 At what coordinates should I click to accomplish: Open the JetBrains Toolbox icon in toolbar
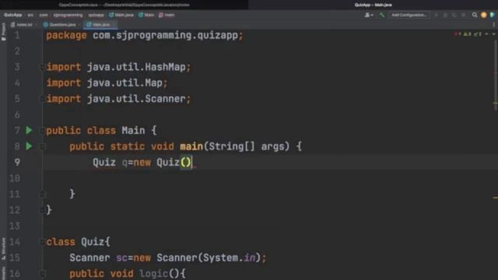493,15
